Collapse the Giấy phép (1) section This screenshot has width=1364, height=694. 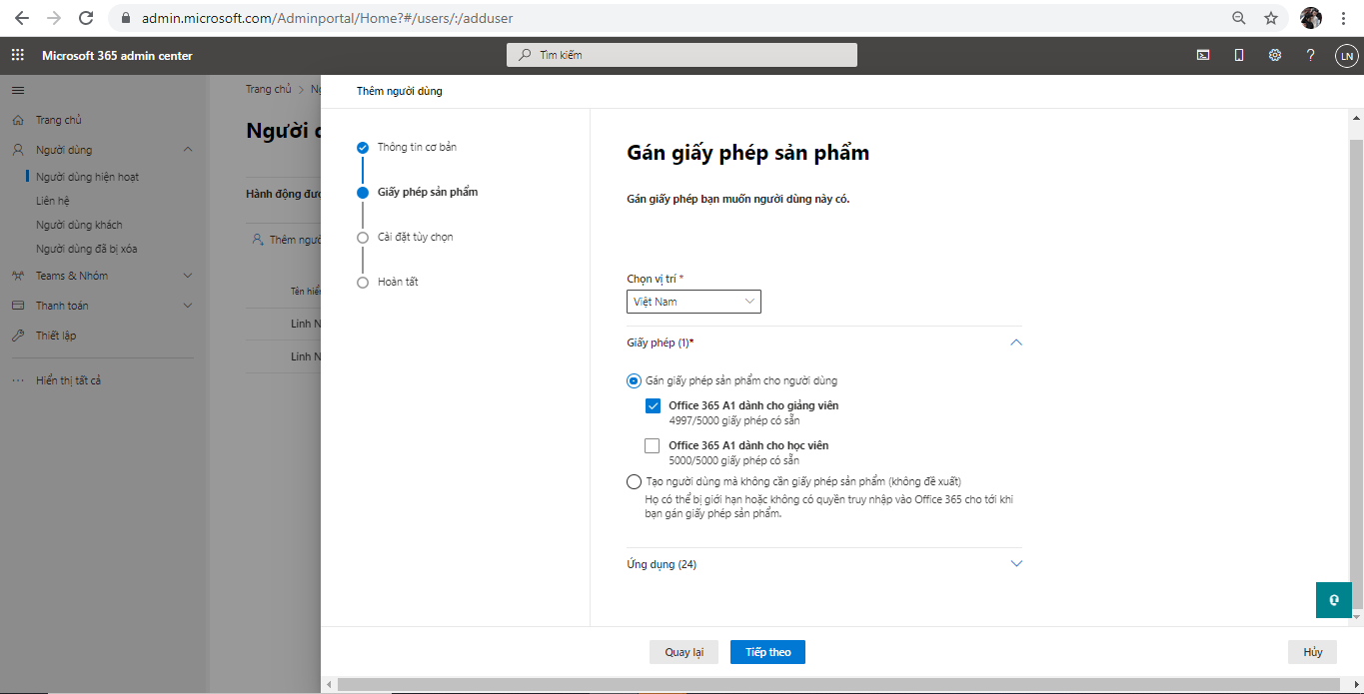pos(1016,343)
